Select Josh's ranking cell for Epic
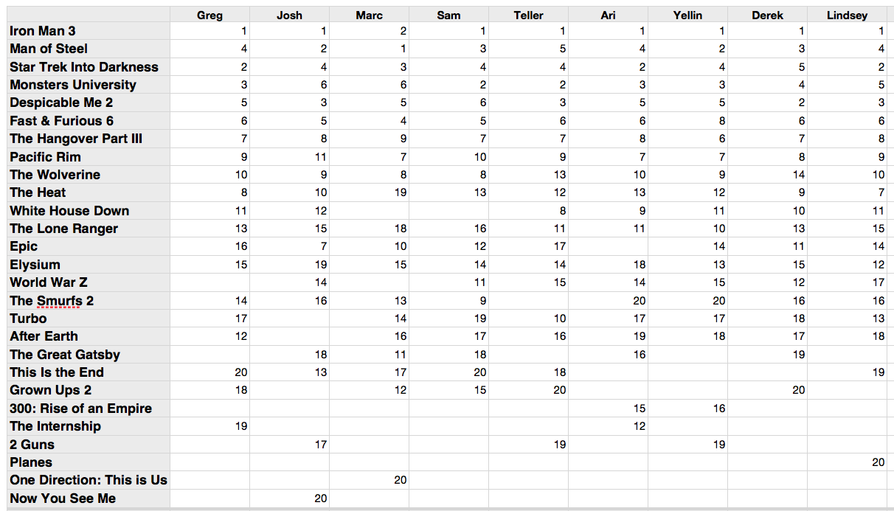 click(289, 246)
